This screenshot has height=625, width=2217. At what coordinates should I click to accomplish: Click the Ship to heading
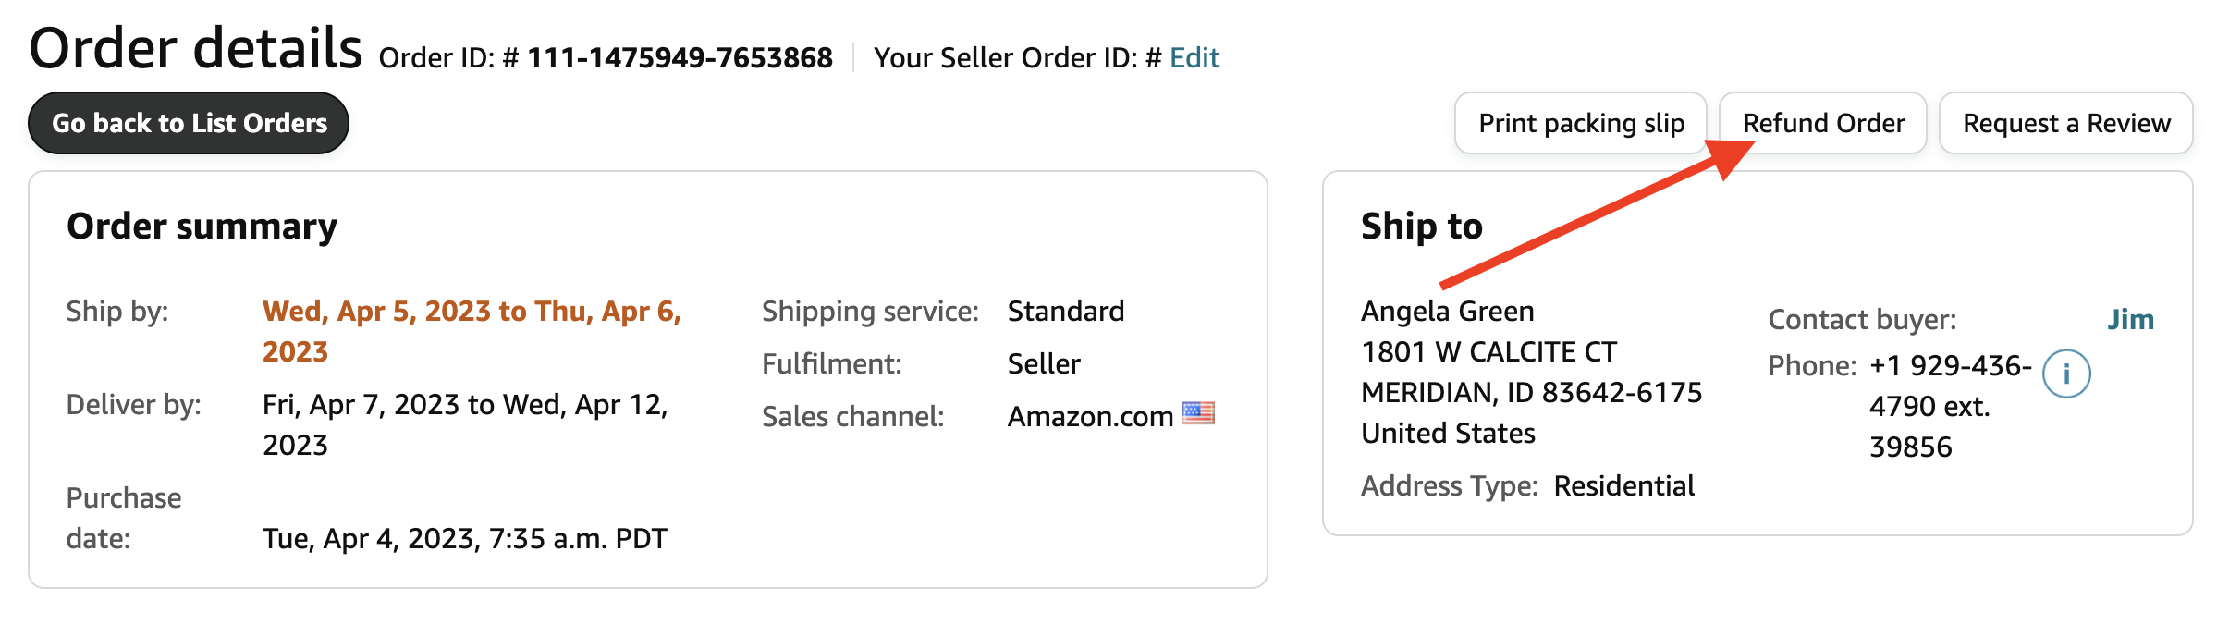1422,227
